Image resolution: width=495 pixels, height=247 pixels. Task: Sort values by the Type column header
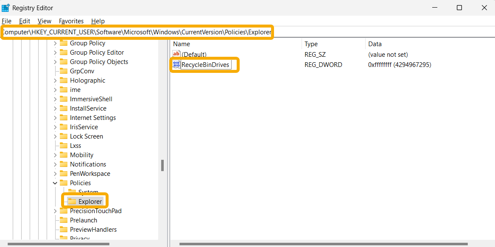311,44
